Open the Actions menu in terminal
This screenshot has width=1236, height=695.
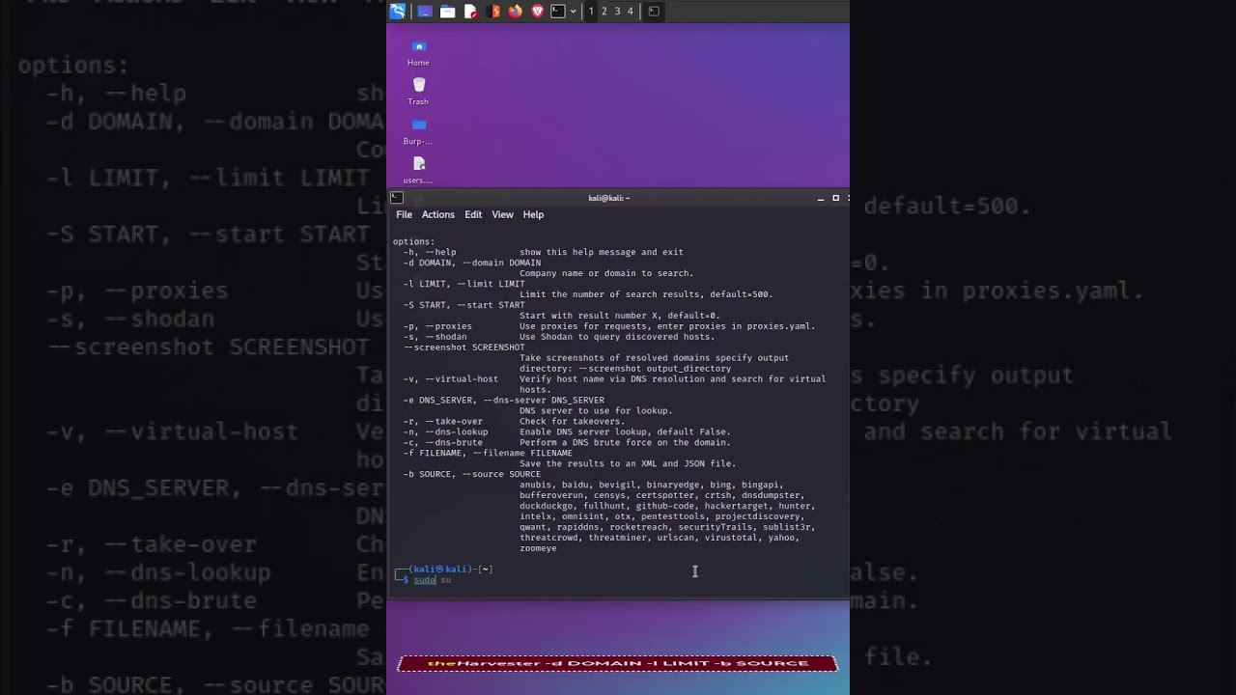point(437,214)
